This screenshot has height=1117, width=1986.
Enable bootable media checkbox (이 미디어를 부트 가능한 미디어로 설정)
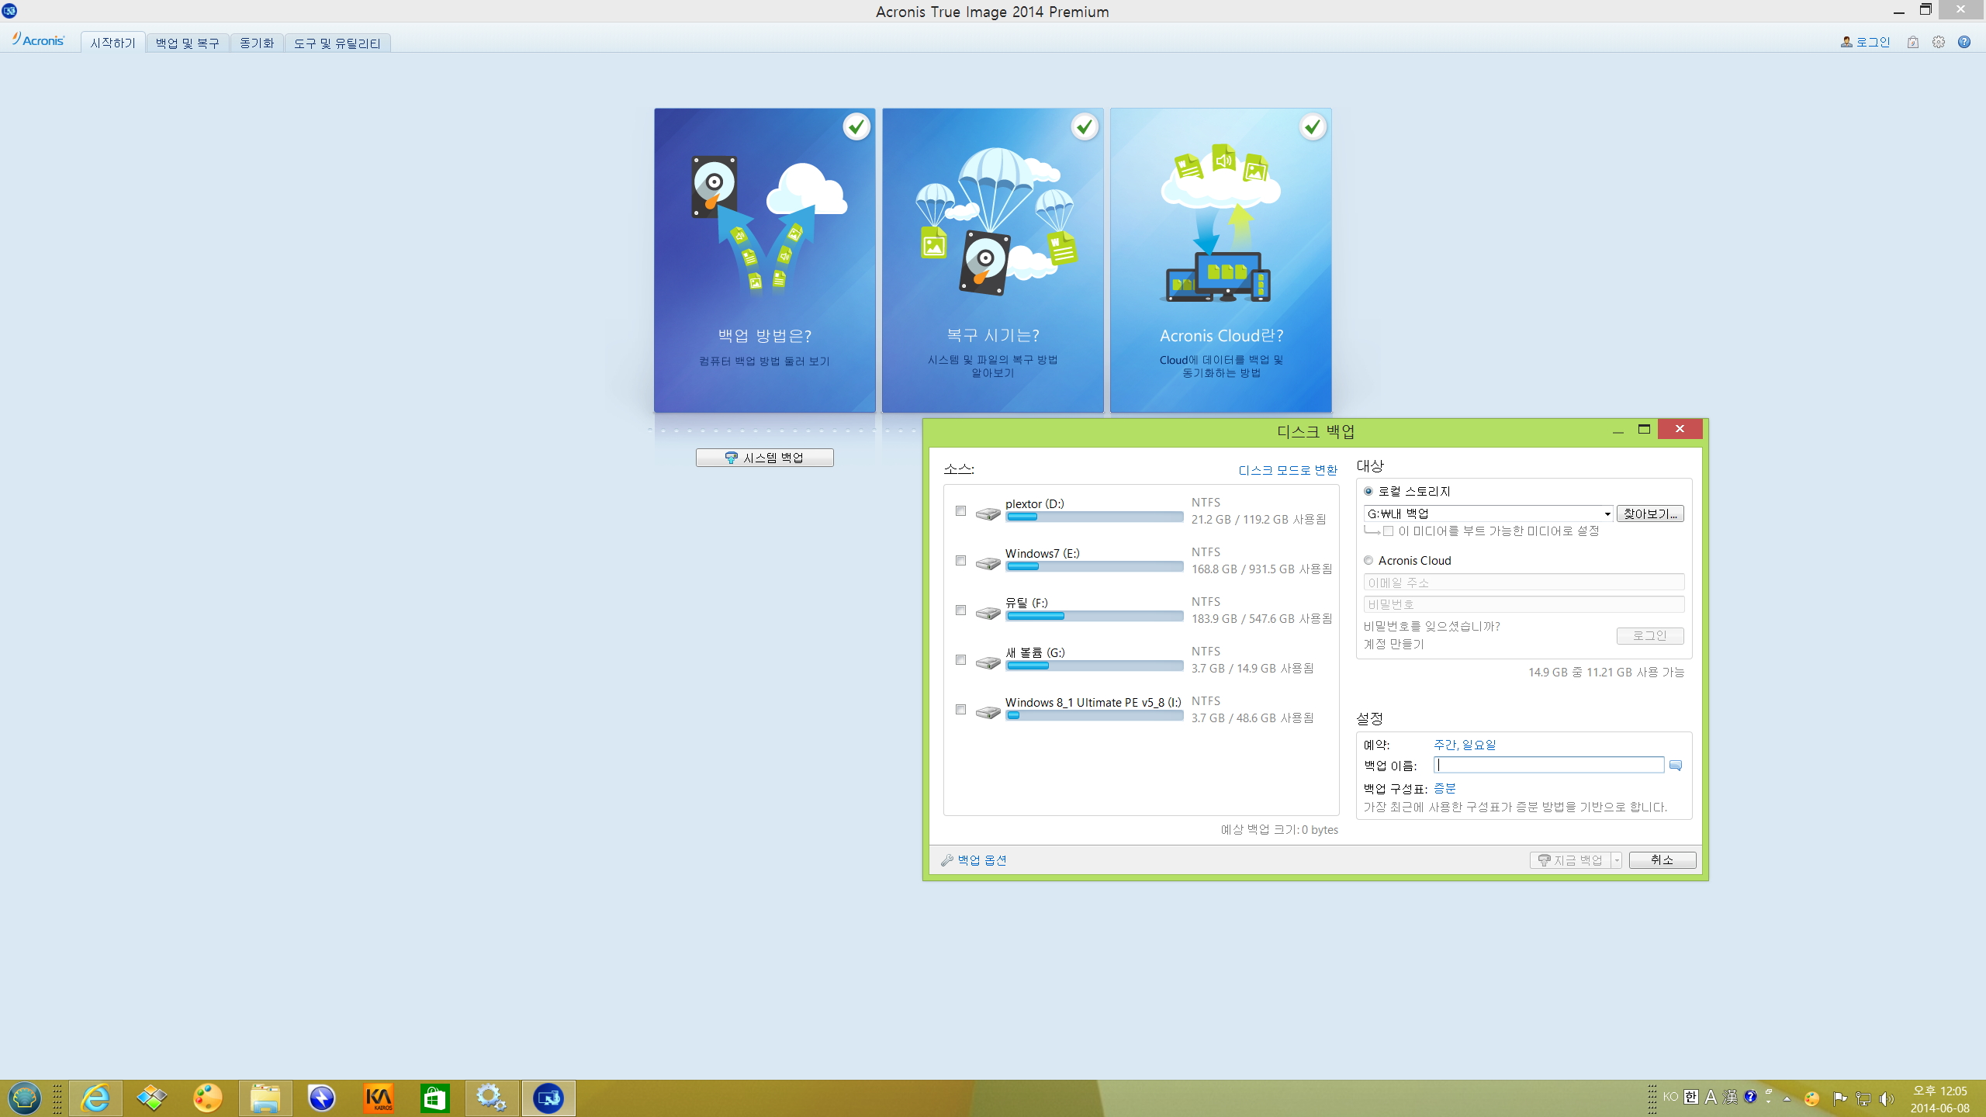(1388, 531)
